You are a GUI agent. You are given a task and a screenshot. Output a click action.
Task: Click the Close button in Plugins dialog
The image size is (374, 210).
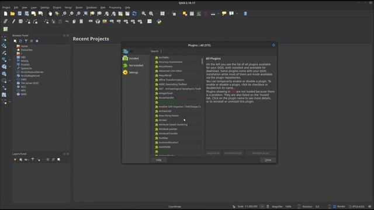click(x=268, y=160)
